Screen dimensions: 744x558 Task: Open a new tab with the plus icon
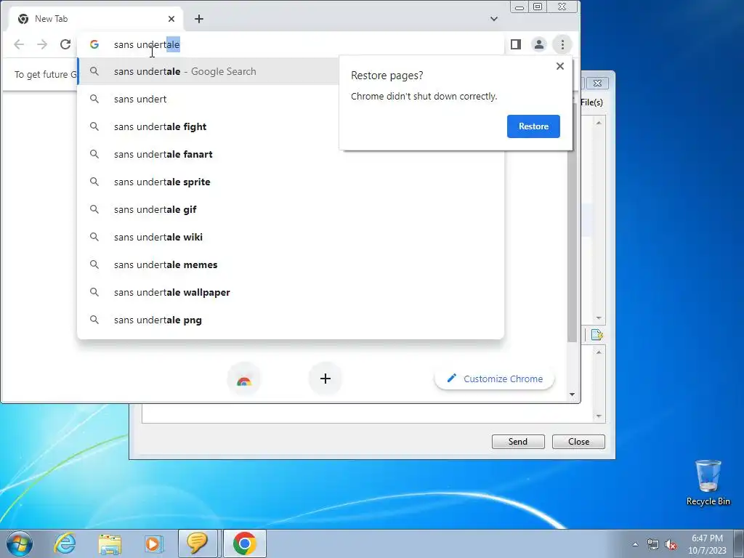point(199,19)
